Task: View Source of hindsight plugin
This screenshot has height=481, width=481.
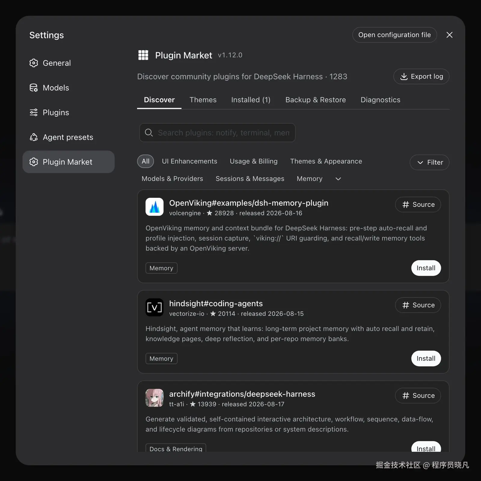Action: (418, 305)
